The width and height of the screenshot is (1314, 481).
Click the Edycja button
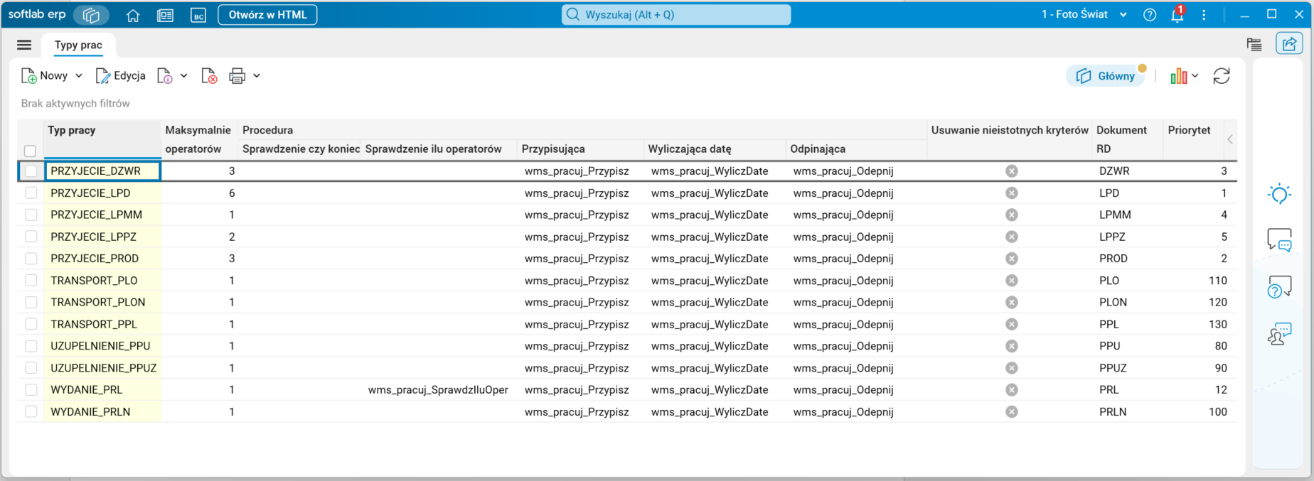(x=121, y=76)
